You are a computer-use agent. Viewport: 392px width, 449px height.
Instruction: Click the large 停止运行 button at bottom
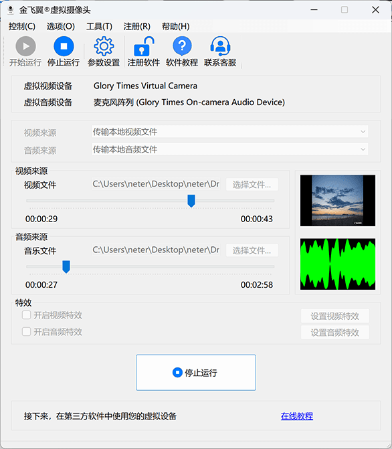tap(196, 372)
